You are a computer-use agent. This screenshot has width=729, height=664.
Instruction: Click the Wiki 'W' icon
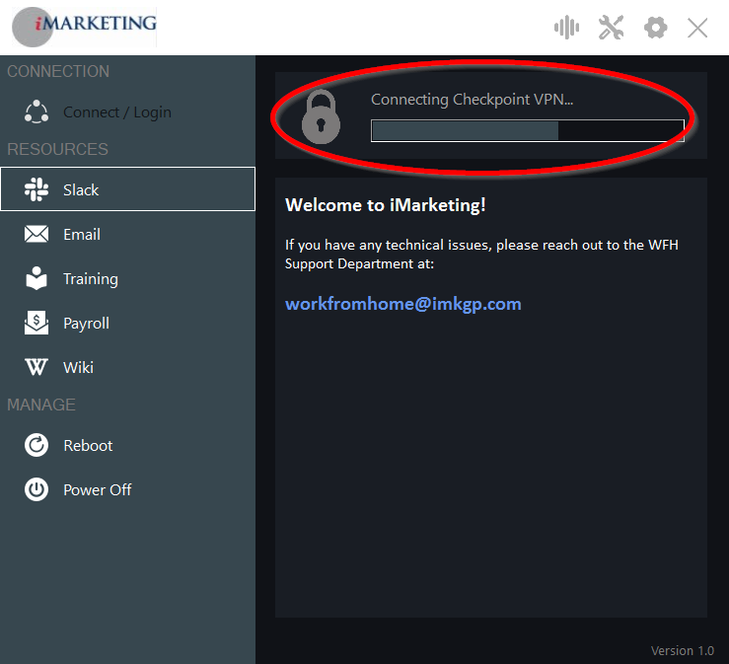[36, 367]
